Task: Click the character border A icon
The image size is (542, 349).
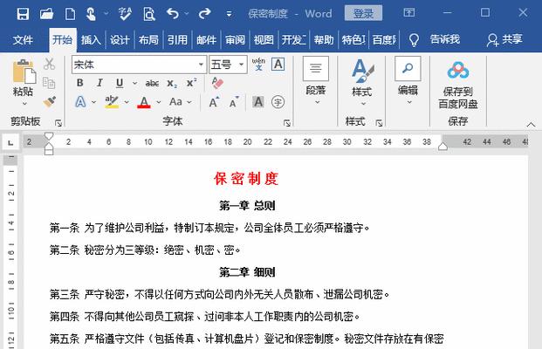Action: [278, 65]
